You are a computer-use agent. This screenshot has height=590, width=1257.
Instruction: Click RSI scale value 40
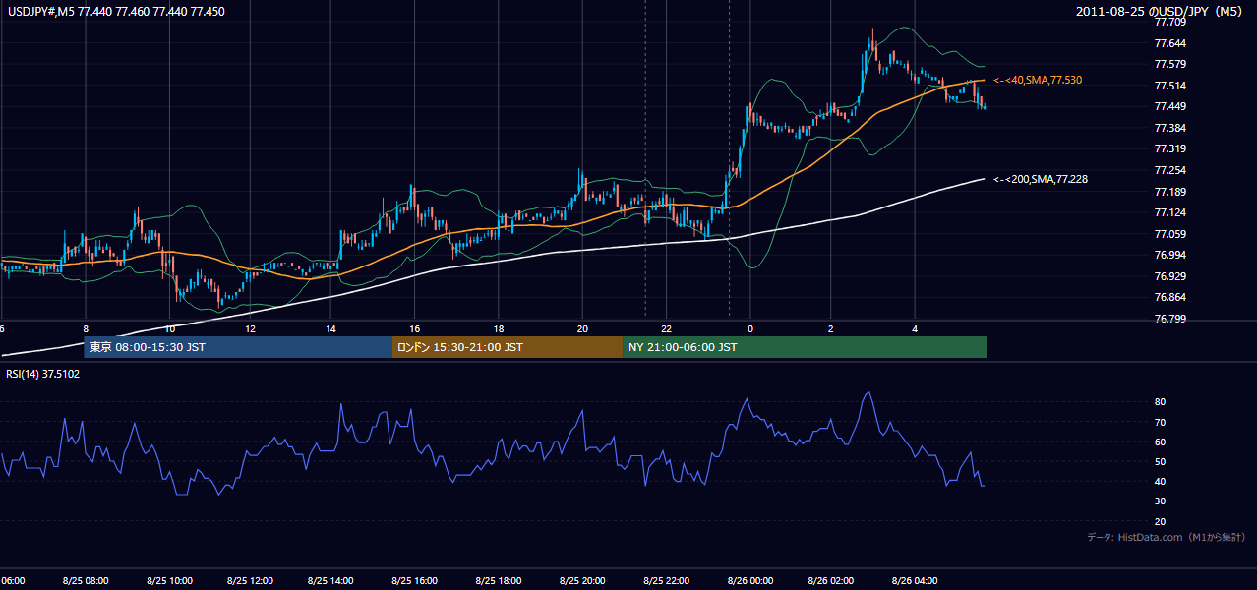click(x=1160, y=482)
